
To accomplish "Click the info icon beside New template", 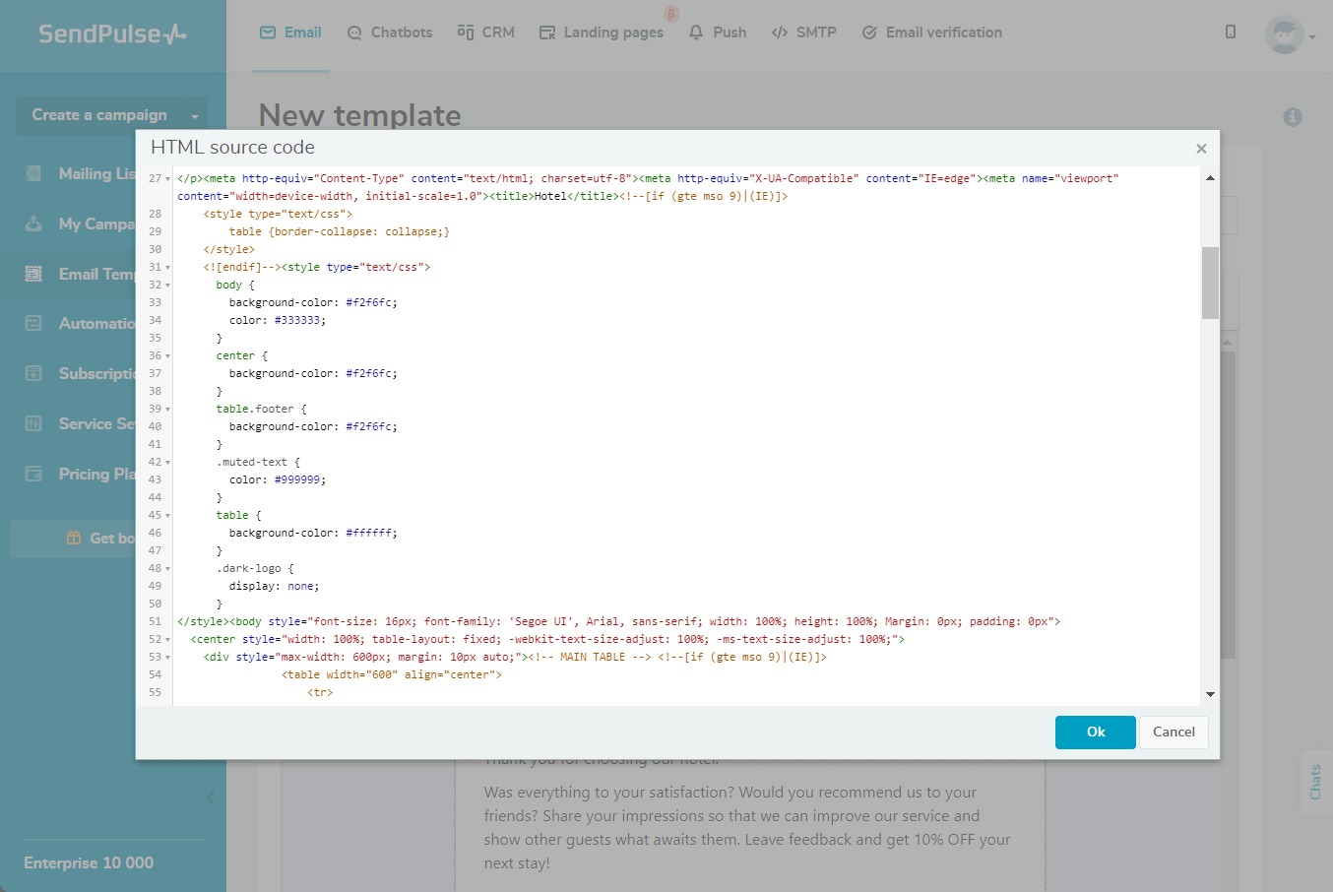I will (x=1293, y=117).
